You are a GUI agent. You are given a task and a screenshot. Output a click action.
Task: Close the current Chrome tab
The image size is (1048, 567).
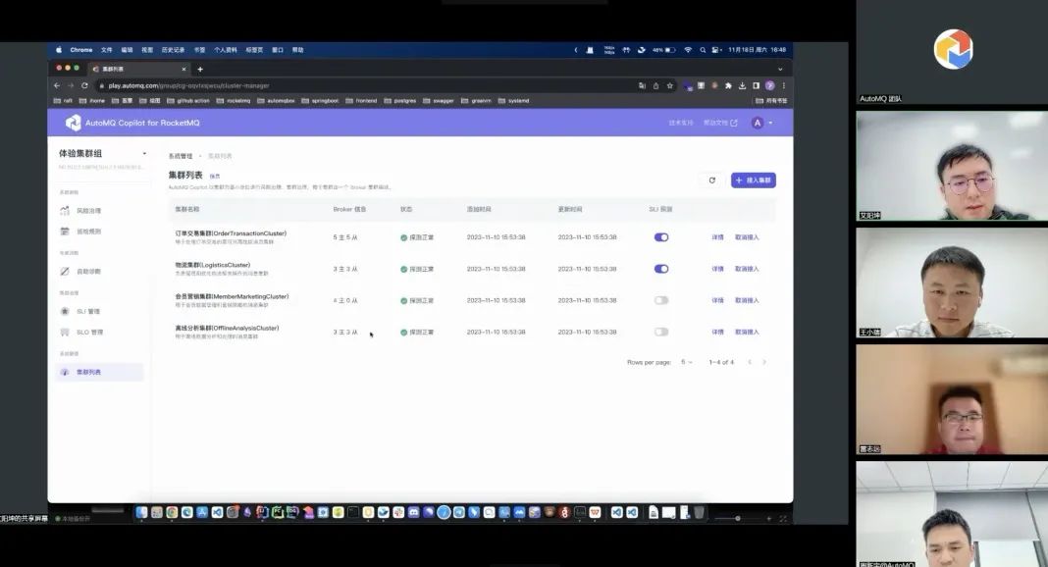coord(183,69)
